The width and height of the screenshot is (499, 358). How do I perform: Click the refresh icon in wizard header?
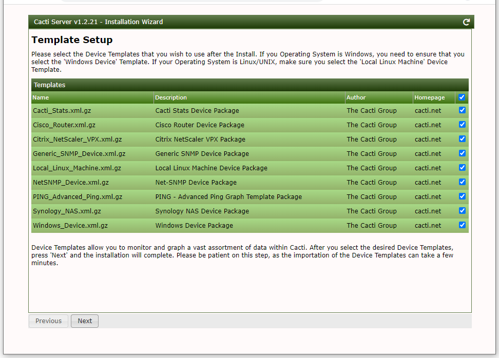pos(466,22)
